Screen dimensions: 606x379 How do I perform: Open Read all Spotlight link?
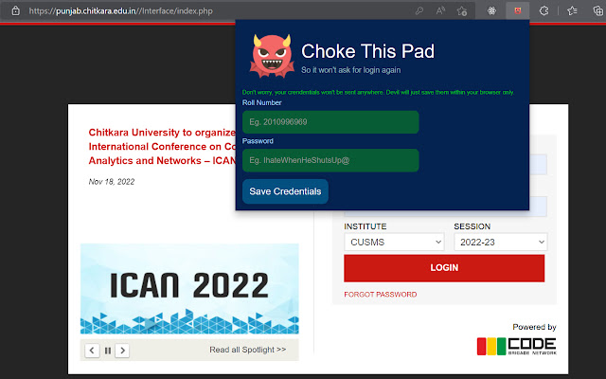pos(248,350)
